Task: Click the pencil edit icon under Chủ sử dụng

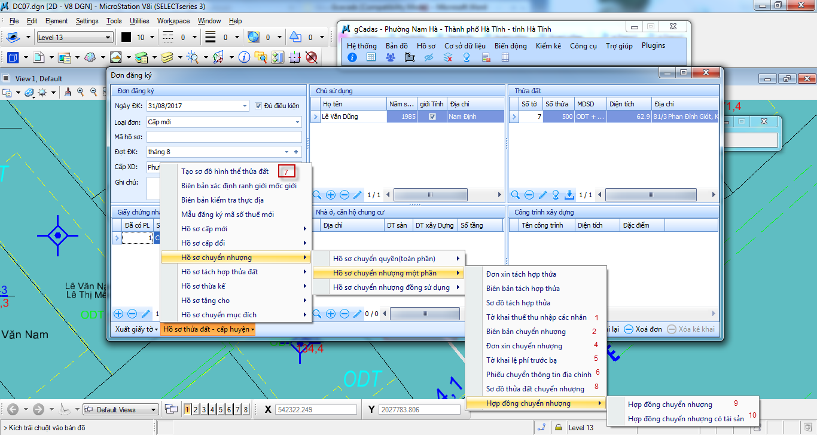Action: pyautogui.click(x=358, y=195)
